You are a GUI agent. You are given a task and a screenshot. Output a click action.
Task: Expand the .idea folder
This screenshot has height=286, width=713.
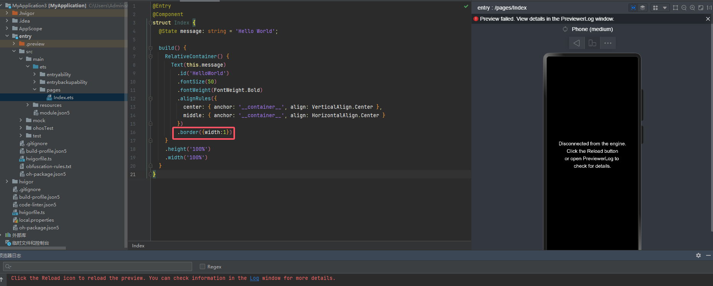7,21
